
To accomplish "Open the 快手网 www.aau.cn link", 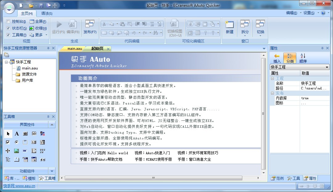I will [x=19, y=186].
